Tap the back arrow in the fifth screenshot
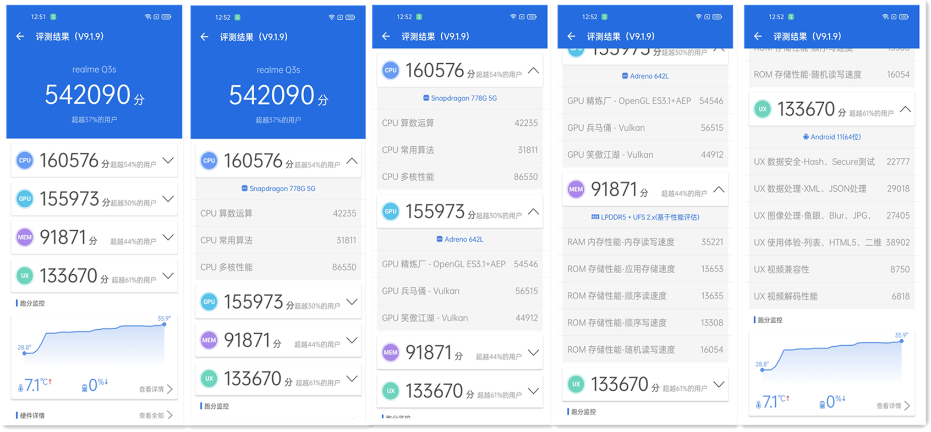 [x=758, y=36]
